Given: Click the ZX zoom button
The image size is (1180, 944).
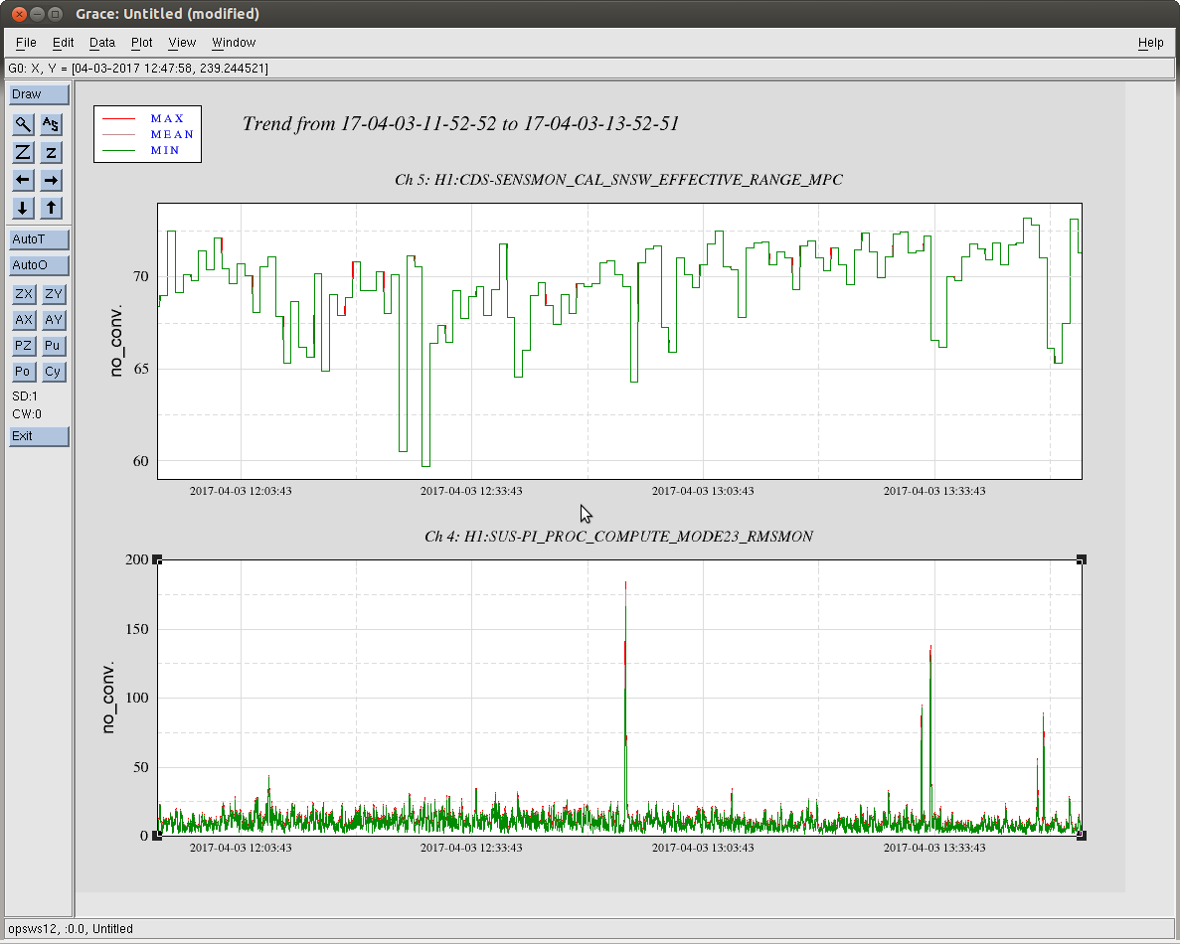Looking at the screenshot, I should point(24,294).
